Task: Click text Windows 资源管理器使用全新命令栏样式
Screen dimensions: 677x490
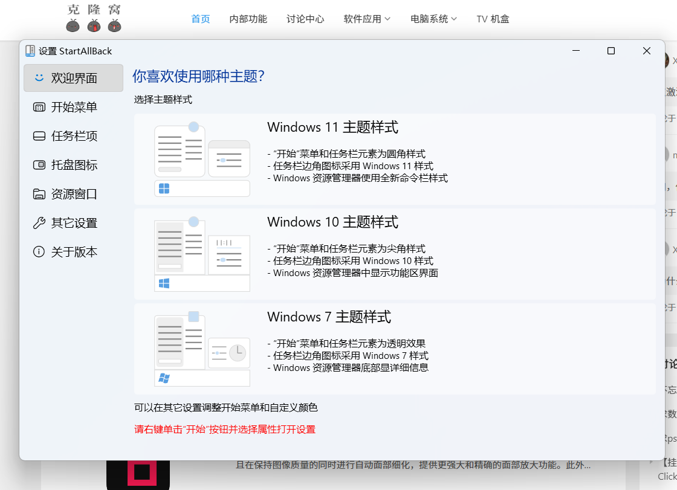Action: click(x=360, y=178)
